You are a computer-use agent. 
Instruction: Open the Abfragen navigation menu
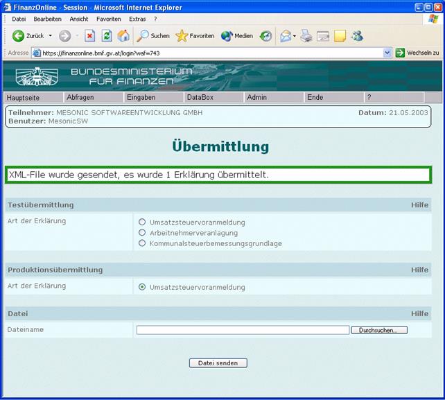point(80,98)
